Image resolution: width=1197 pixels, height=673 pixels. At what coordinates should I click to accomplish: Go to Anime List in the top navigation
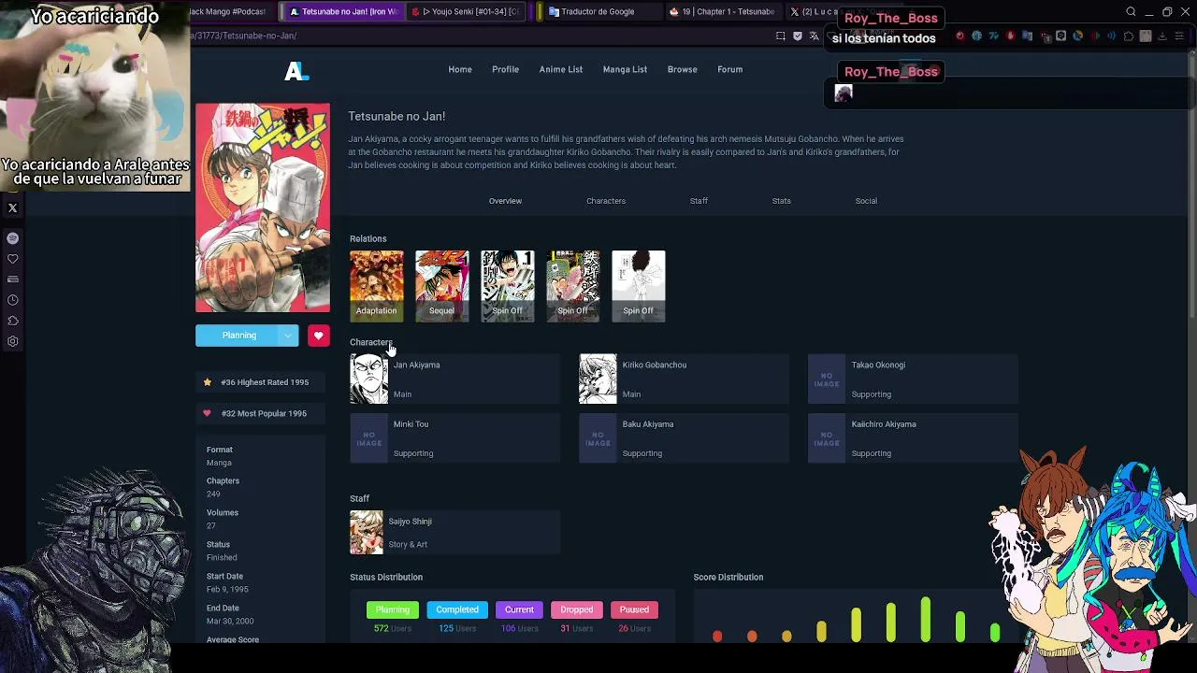click(x=561, y=69)
